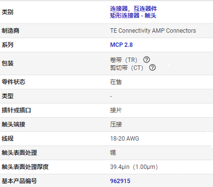Click the 在售 part status value
Image resolution: width=213 pixels, height=187 pixels.
point(116,82)
